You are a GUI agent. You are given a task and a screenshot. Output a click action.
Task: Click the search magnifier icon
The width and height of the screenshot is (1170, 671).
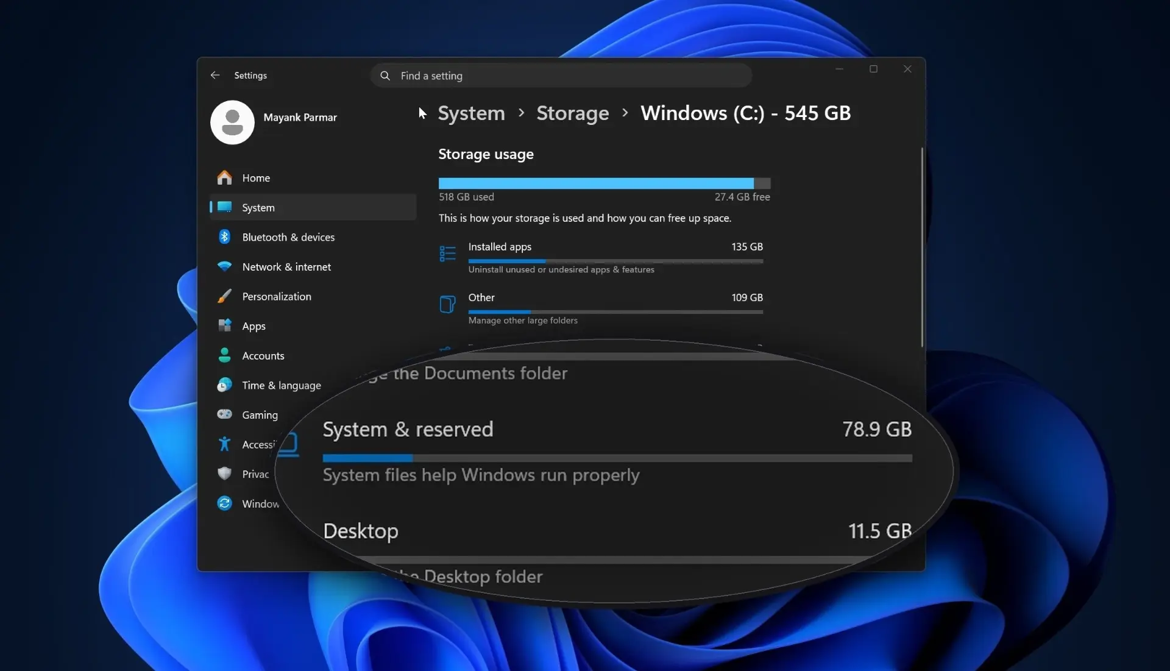pyautogui.click(x=385, y=76)
